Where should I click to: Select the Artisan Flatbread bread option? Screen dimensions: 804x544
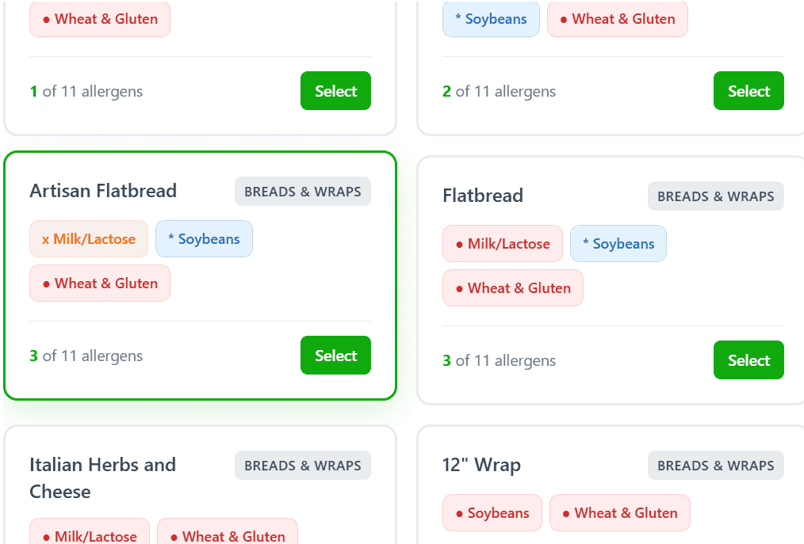pos(335,356)
